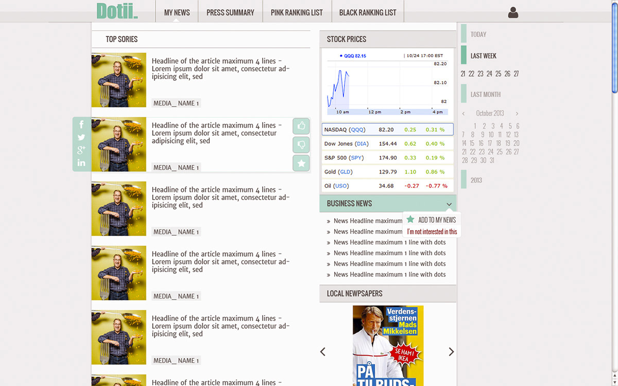
Task: Open first story thumbnail image
Action: (119, 80)
